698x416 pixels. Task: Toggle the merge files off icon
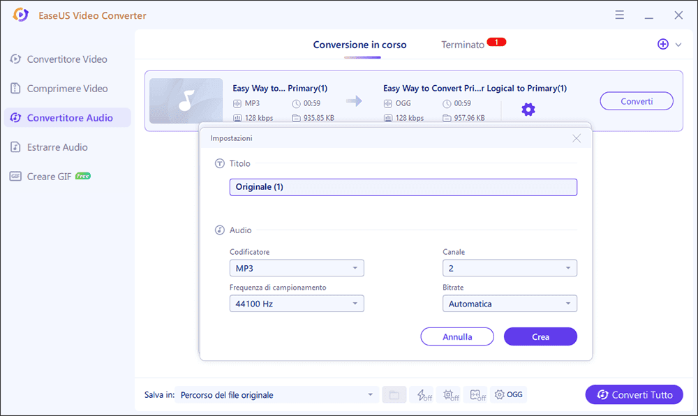477,394
